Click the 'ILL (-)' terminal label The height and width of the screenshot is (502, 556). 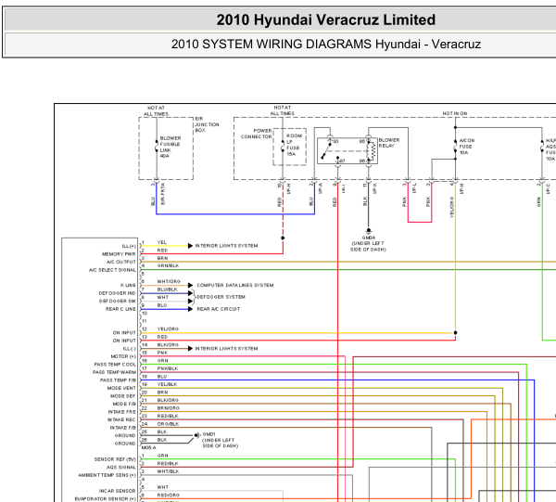[129, 349]
